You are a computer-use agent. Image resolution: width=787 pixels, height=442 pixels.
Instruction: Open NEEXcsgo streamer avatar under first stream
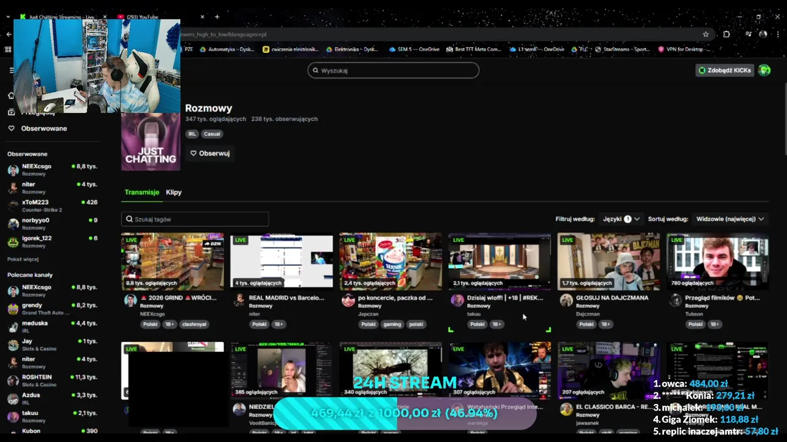point(130,300)
